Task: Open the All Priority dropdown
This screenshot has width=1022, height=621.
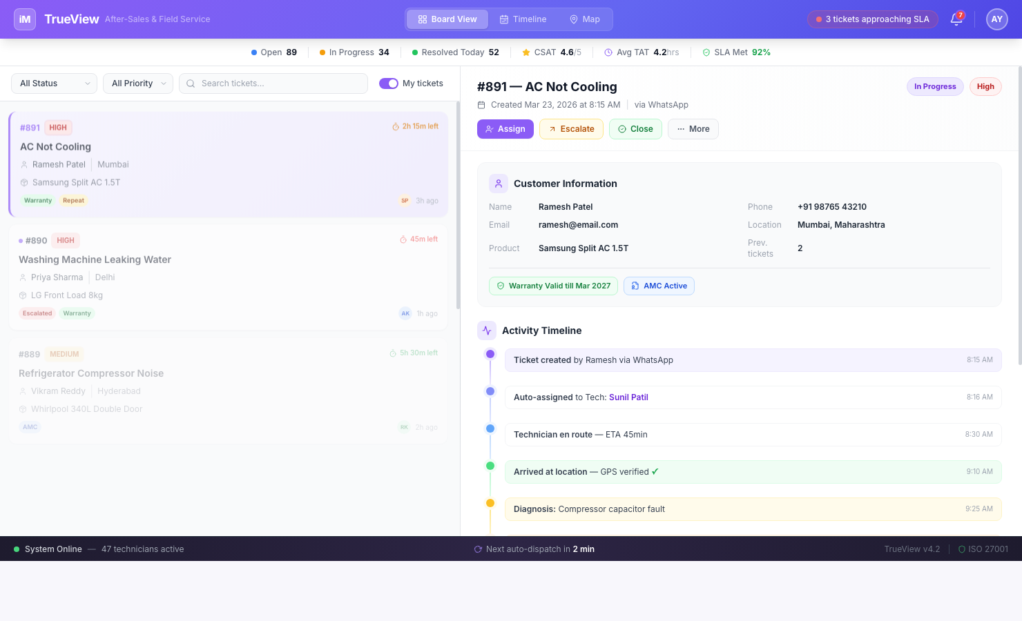Action: click(137, 83)
